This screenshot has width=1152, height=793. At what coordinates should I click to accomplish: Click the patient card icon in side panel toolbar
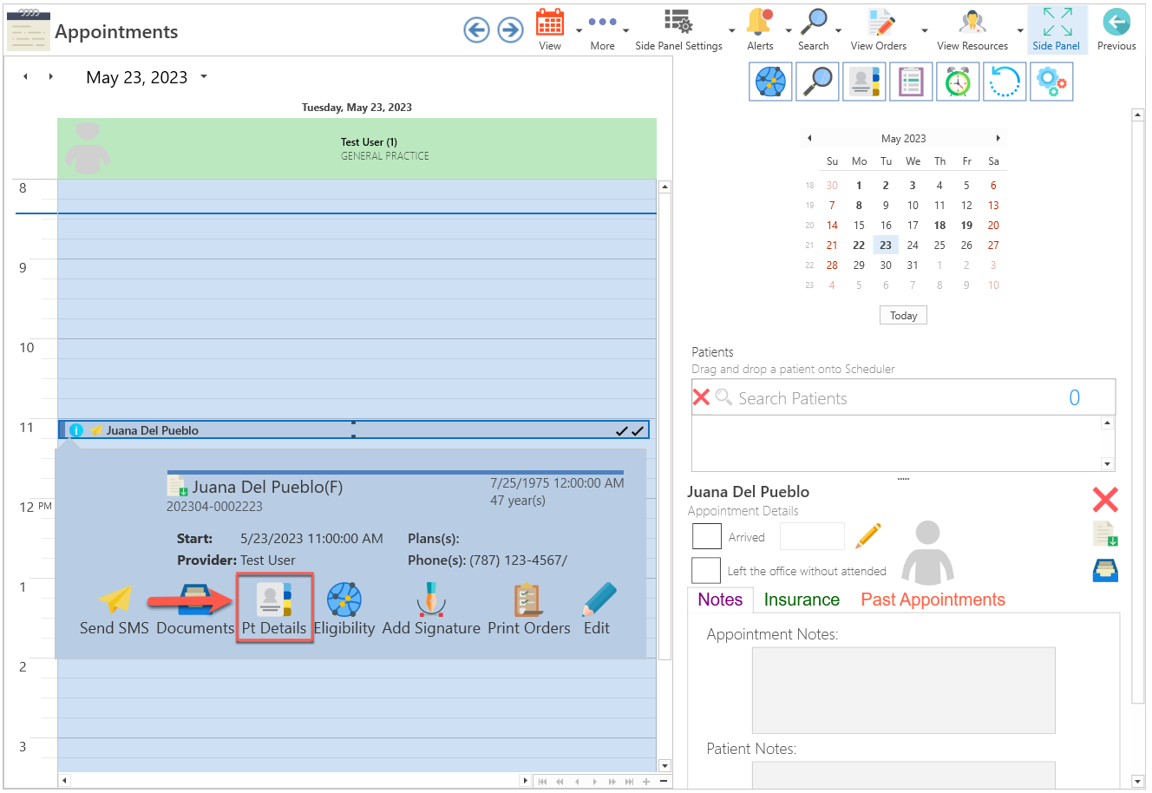pyautogui.click(x=864, y=82)
